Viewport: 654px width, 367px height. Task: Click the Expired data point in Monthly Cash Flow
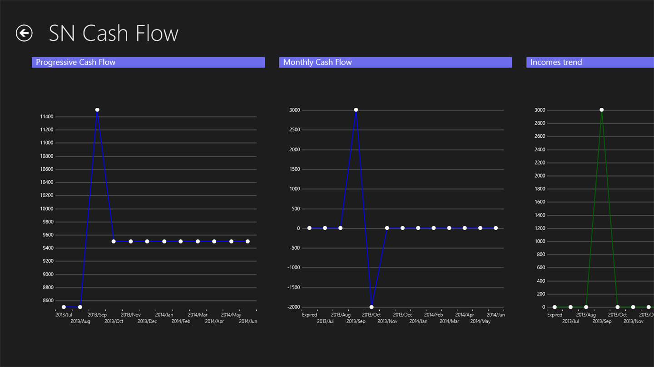[x=309, y=228]
